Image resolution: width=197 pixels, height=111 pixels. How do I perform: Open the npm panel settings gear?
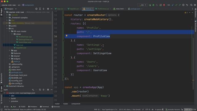(x=48, y=90)
